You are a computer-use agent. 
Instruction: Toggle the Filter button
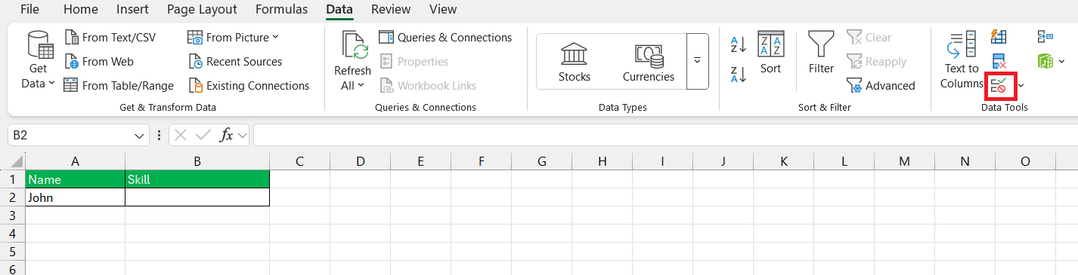click(x=821, y=53)
